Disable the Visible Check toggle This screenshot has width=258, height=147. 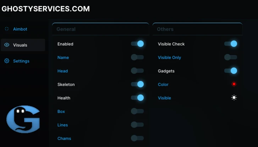(x=231, y=44)
